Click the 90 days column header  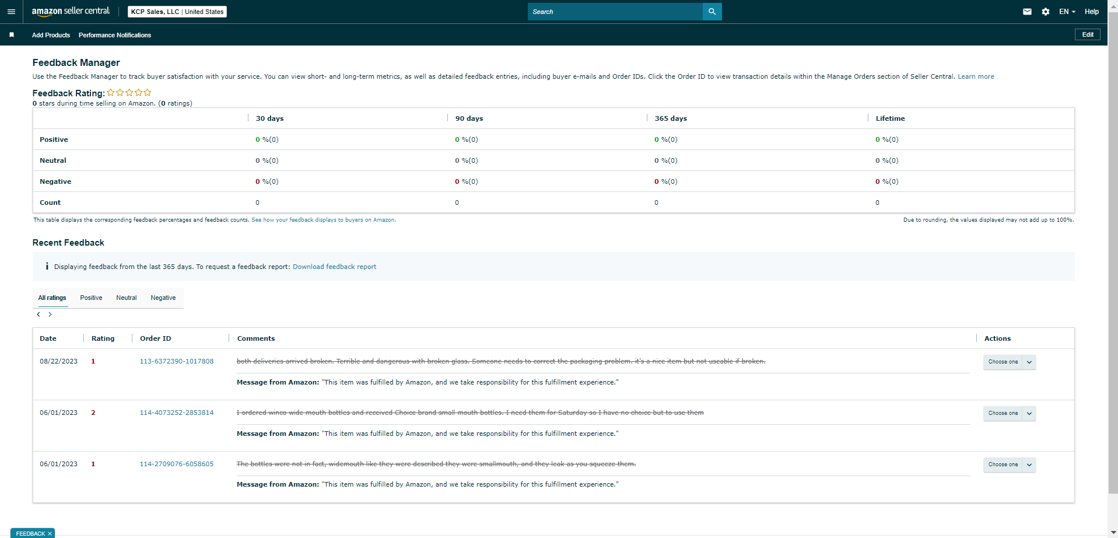coord(469,118)
